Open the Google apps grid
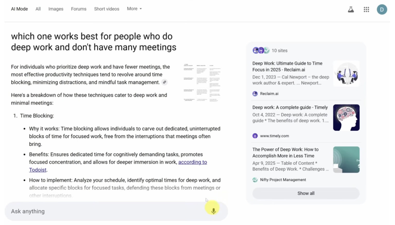Image resolution: width=395 pixels, height=225 pixels. (366, 10)
